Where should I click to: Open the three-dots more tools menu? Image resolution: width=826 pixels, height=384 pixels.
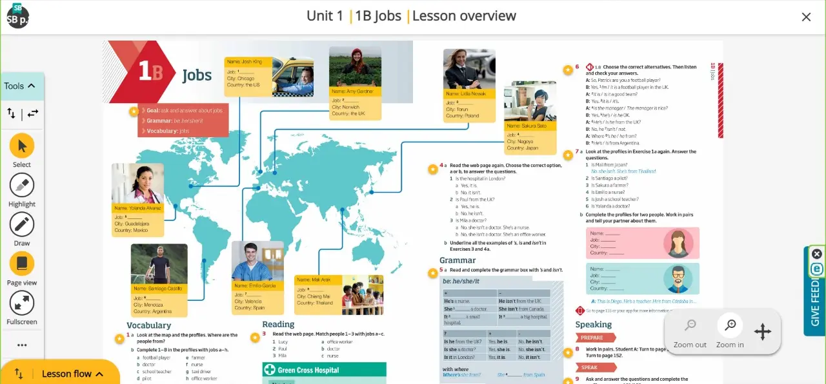point(22,345)
